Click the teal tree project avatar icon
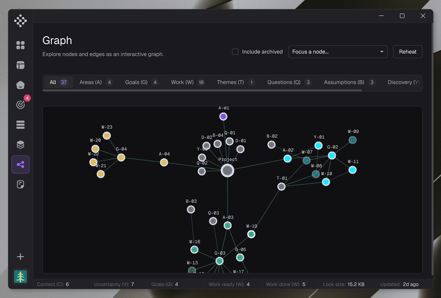This screenshot has width=441, height=298. coord(20,276)
